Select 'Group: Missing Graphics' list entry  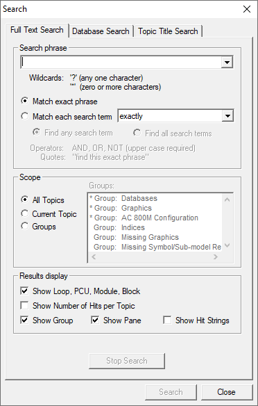point(155,237)
